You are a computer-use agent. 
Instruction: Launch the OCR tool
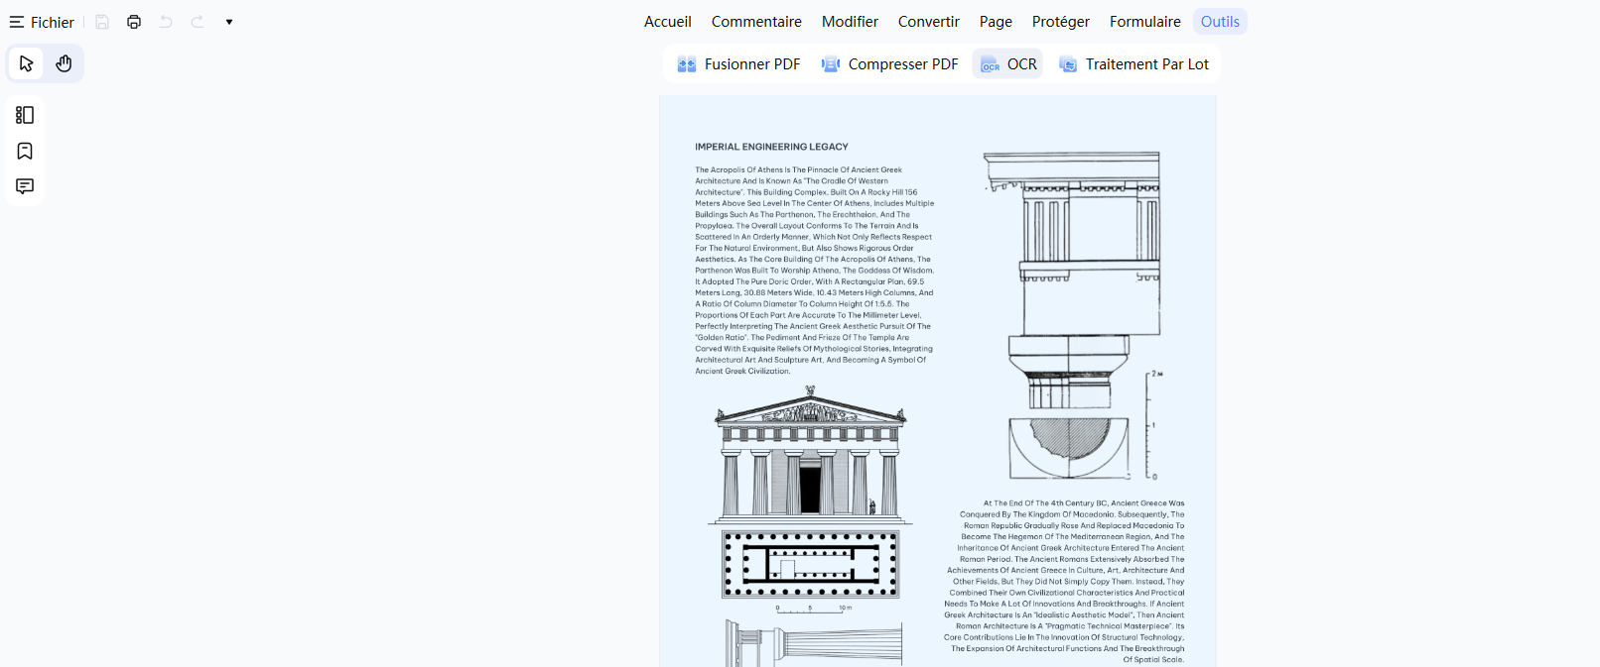click(x=1008, y=64)
